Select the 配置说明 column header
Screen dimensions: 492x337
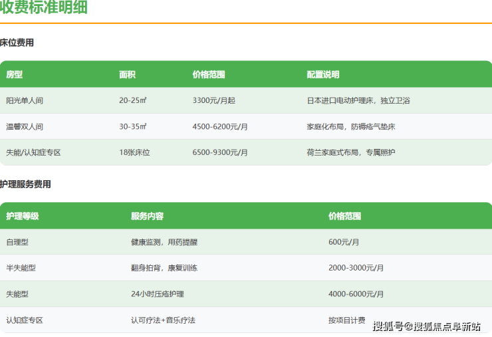323,74
